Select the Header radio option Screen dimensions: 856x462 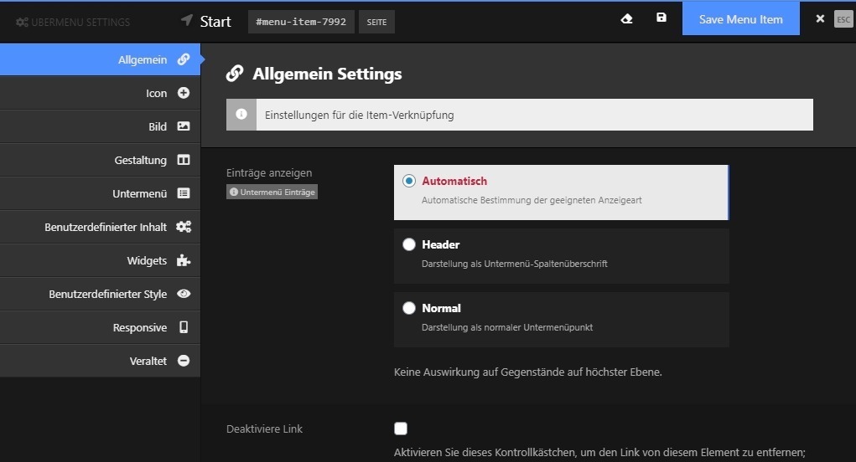[409, 244]
